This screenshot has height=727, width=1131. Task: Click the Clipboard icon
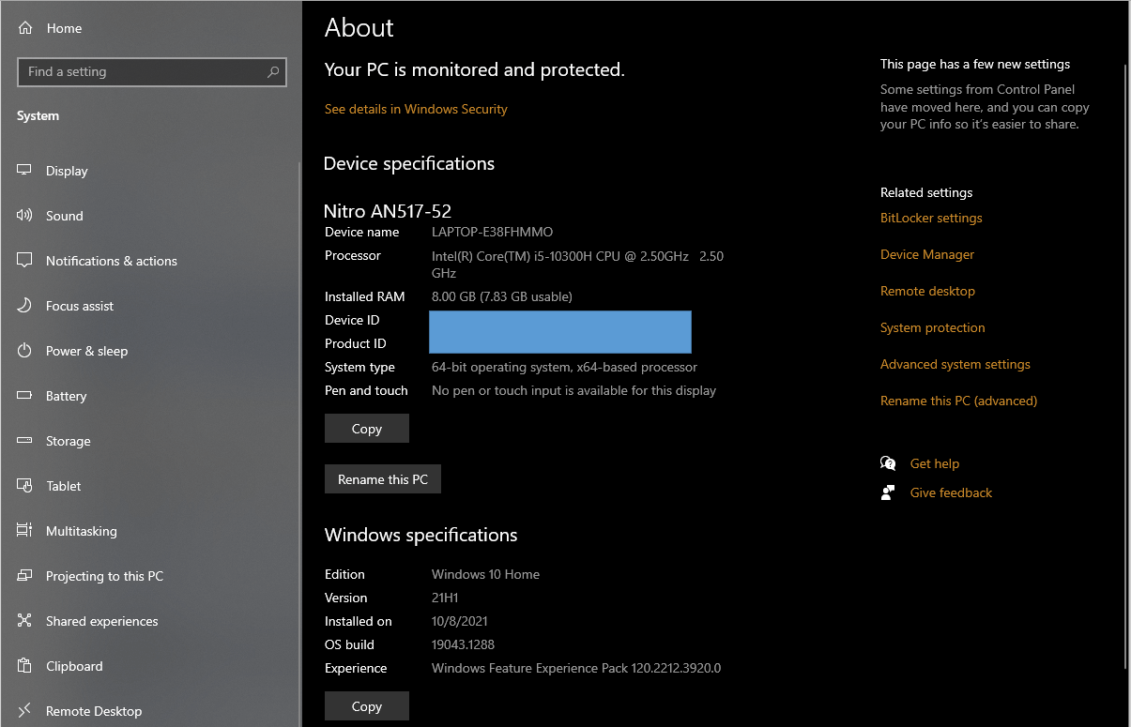25,666
